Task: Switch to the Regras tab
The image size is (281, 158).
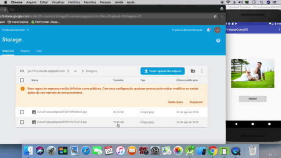Action: tap(25, 51)
